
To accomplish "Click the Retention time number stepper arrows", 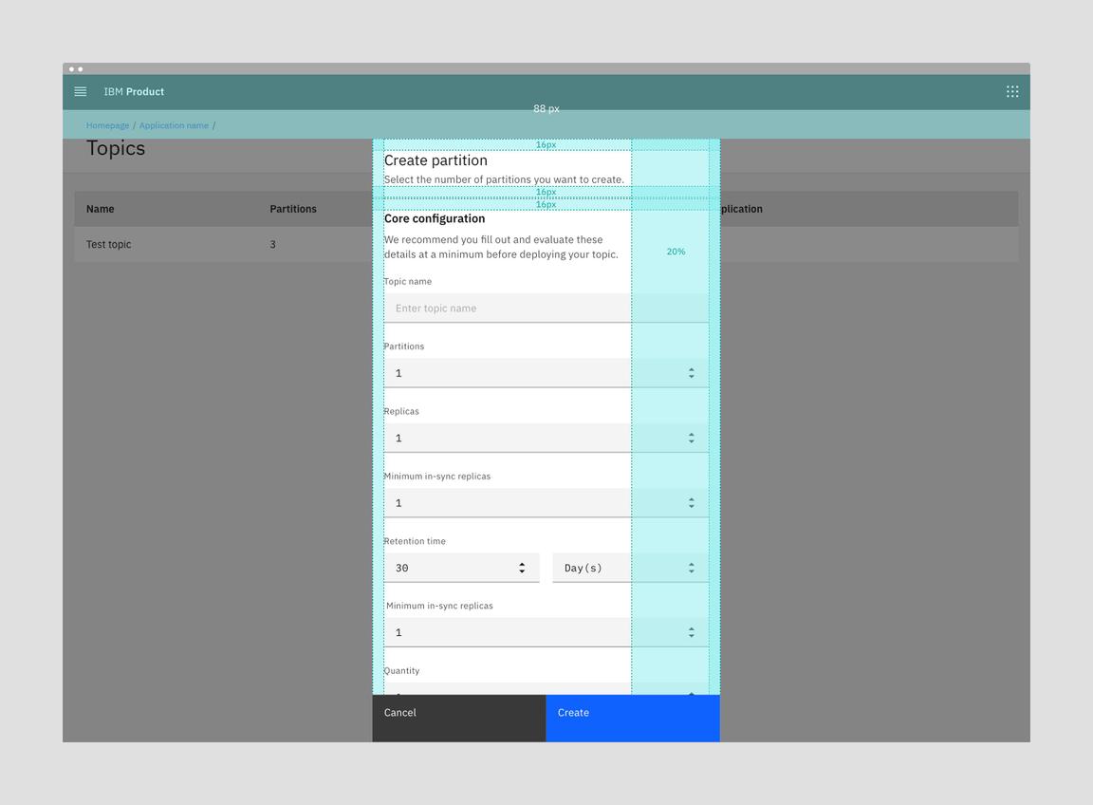I will click(522, 568).
